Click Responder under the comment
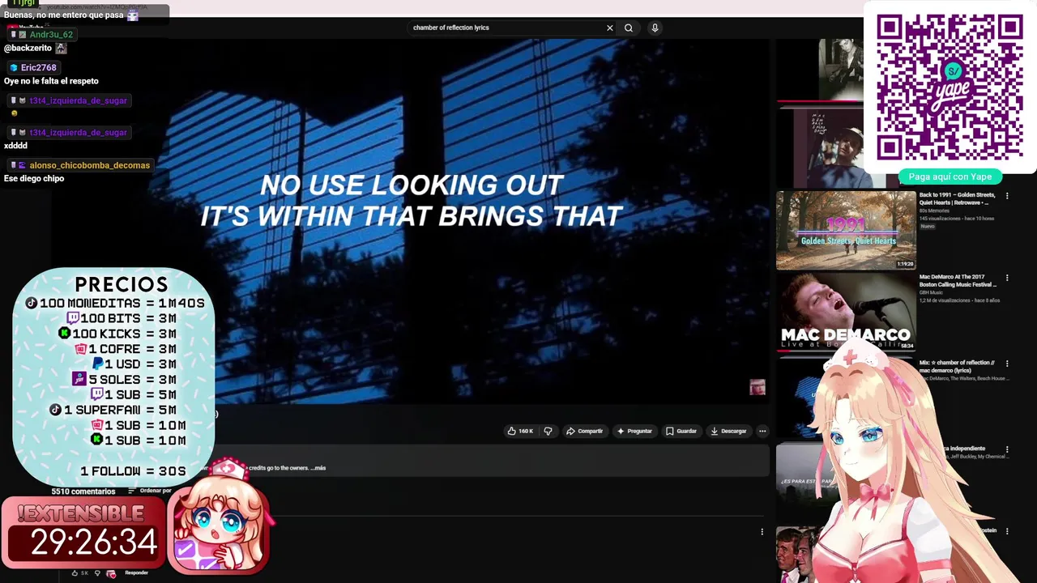The width and height of the screenshot is (1037, 583). coord(136,573)
